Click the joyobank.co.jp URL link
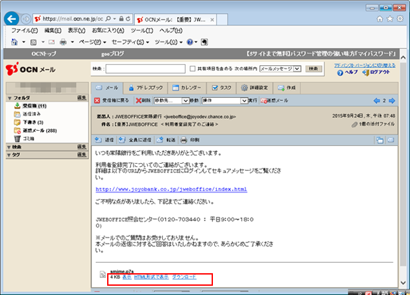 171,189
